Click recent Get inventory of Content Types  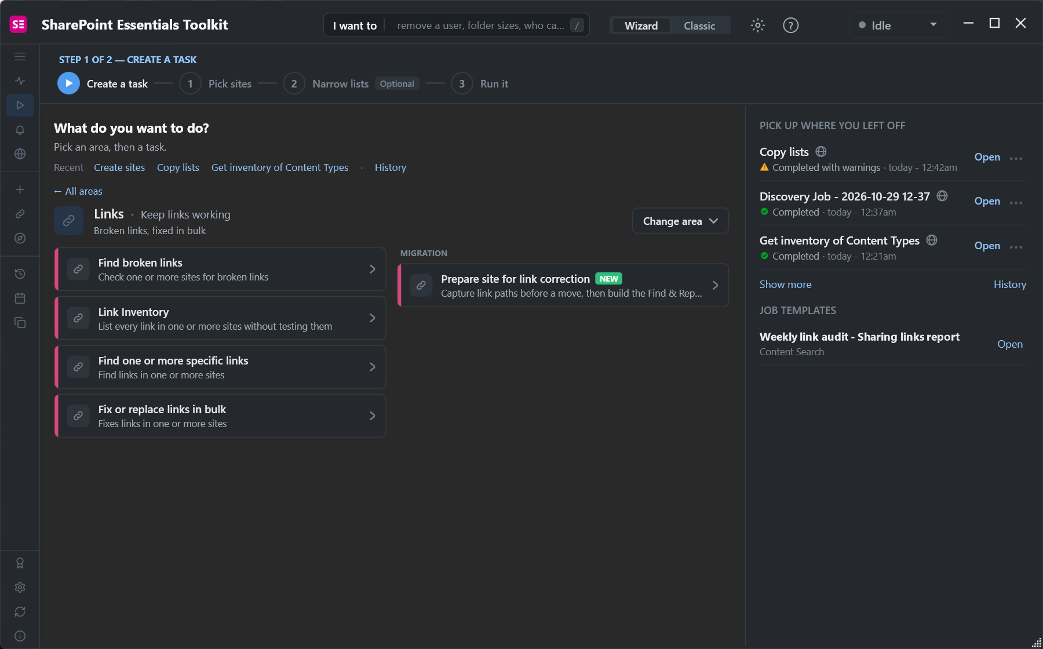[280, 167]
